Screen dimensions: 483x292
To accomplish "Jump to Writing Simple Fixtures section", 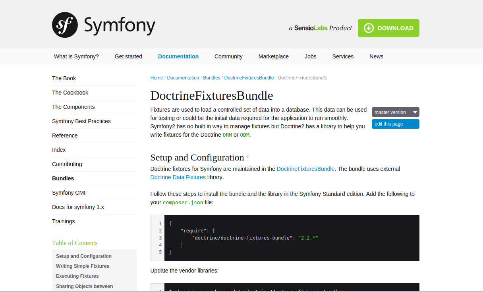I will tap(83, 266).
